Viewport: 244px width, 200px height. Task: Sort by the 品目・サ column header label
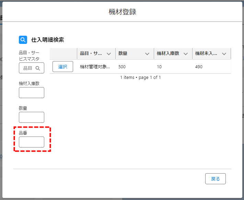(x=91, y=54)
